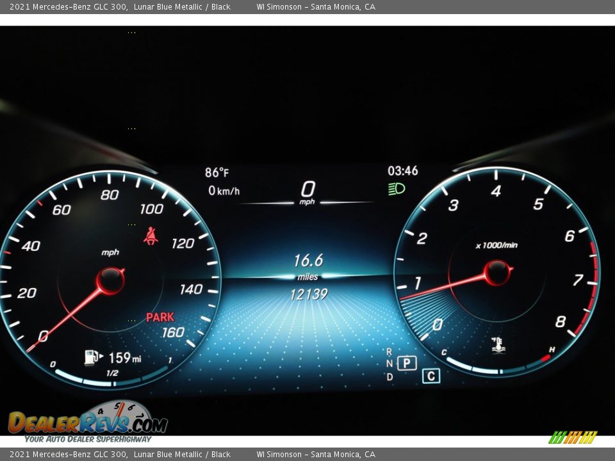The image size is (615, 461).
Task: Click the red PARK text
Action: (160, 317)
